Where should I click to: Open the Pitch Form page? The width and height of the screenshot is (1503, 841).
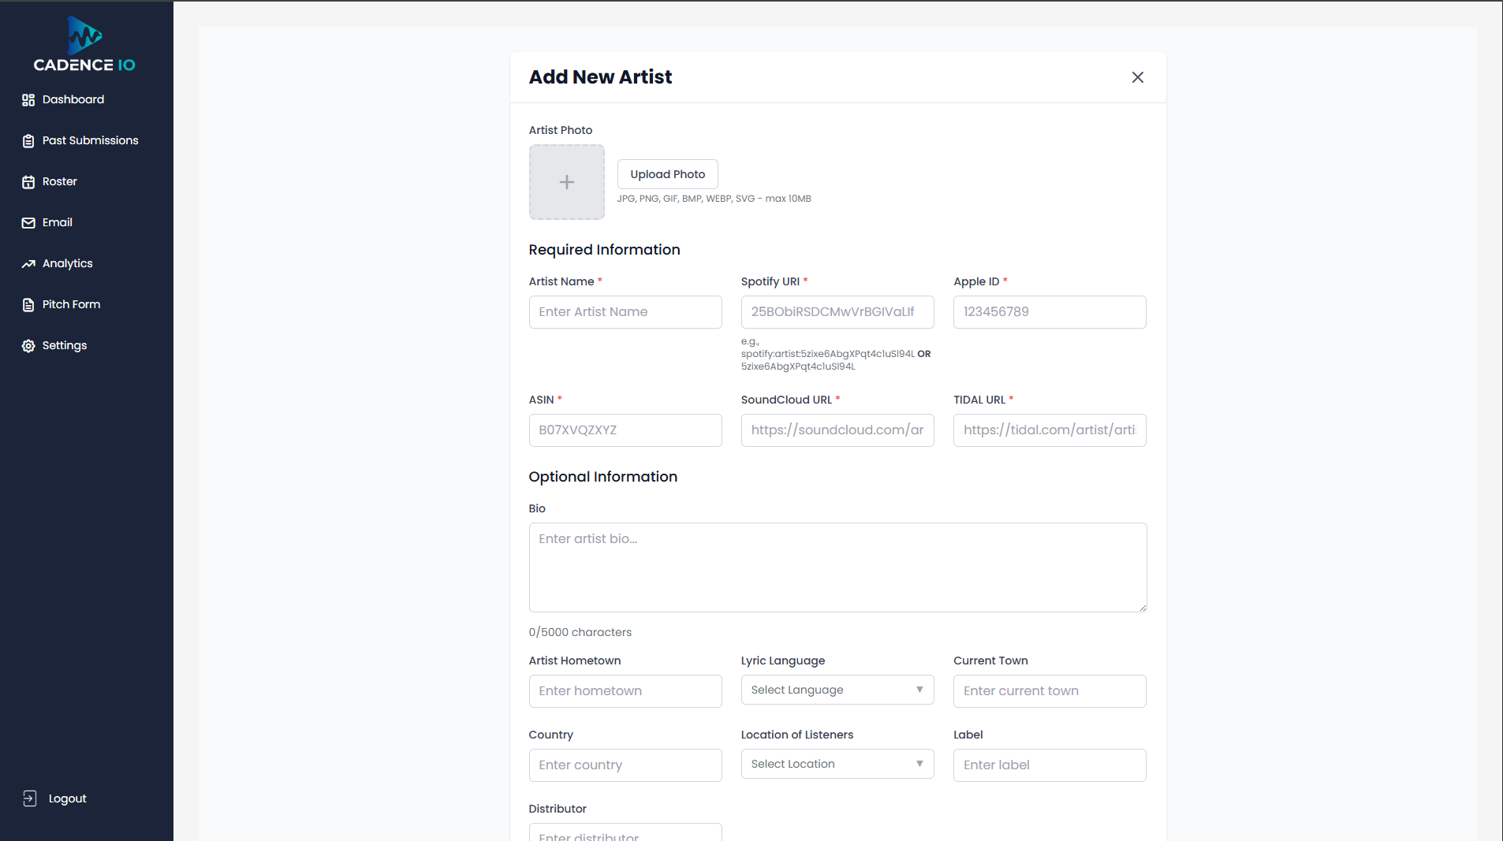pos(72,304)
